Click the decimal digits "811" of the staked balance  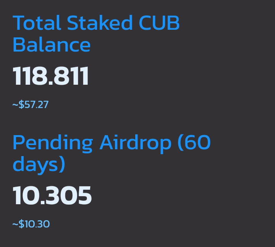71,76
